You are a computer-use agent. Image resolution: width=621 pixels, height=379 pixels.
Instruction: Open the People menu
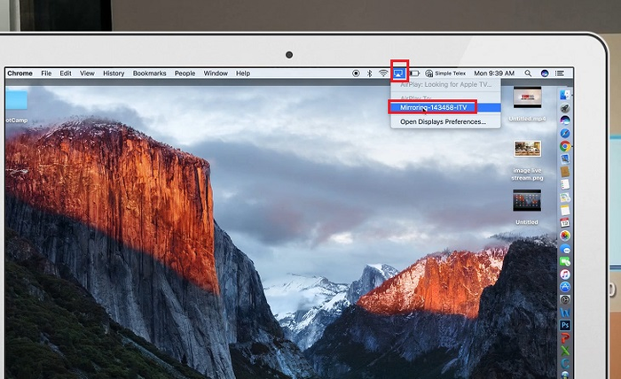[x=185, y=73]
